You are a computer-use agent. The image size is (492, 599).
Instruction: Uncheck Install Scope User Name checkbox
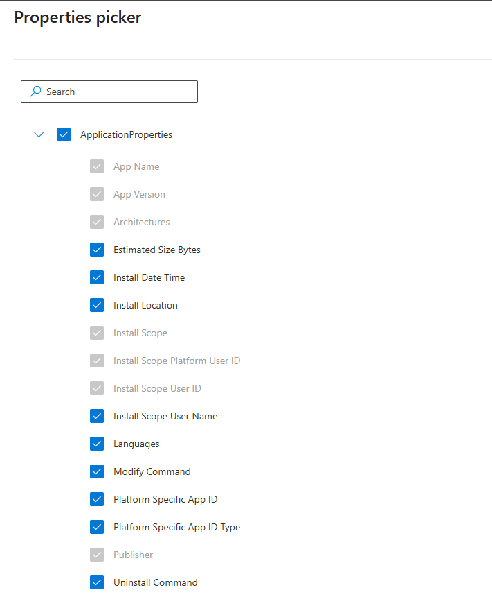coord(97,416)
